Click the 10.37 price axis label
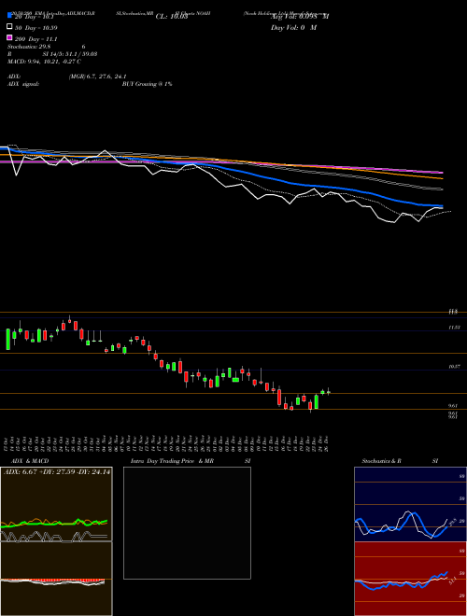Image resolution: width=467 pixels, height=616 pixels. [x=455, y=367]
